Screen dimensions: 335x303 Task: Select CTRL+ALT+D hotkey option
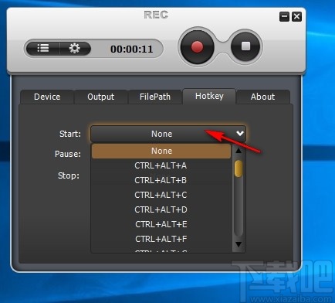pos(161,209)
